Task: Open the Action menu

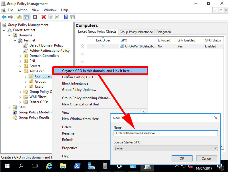Action: click(22, 10)
